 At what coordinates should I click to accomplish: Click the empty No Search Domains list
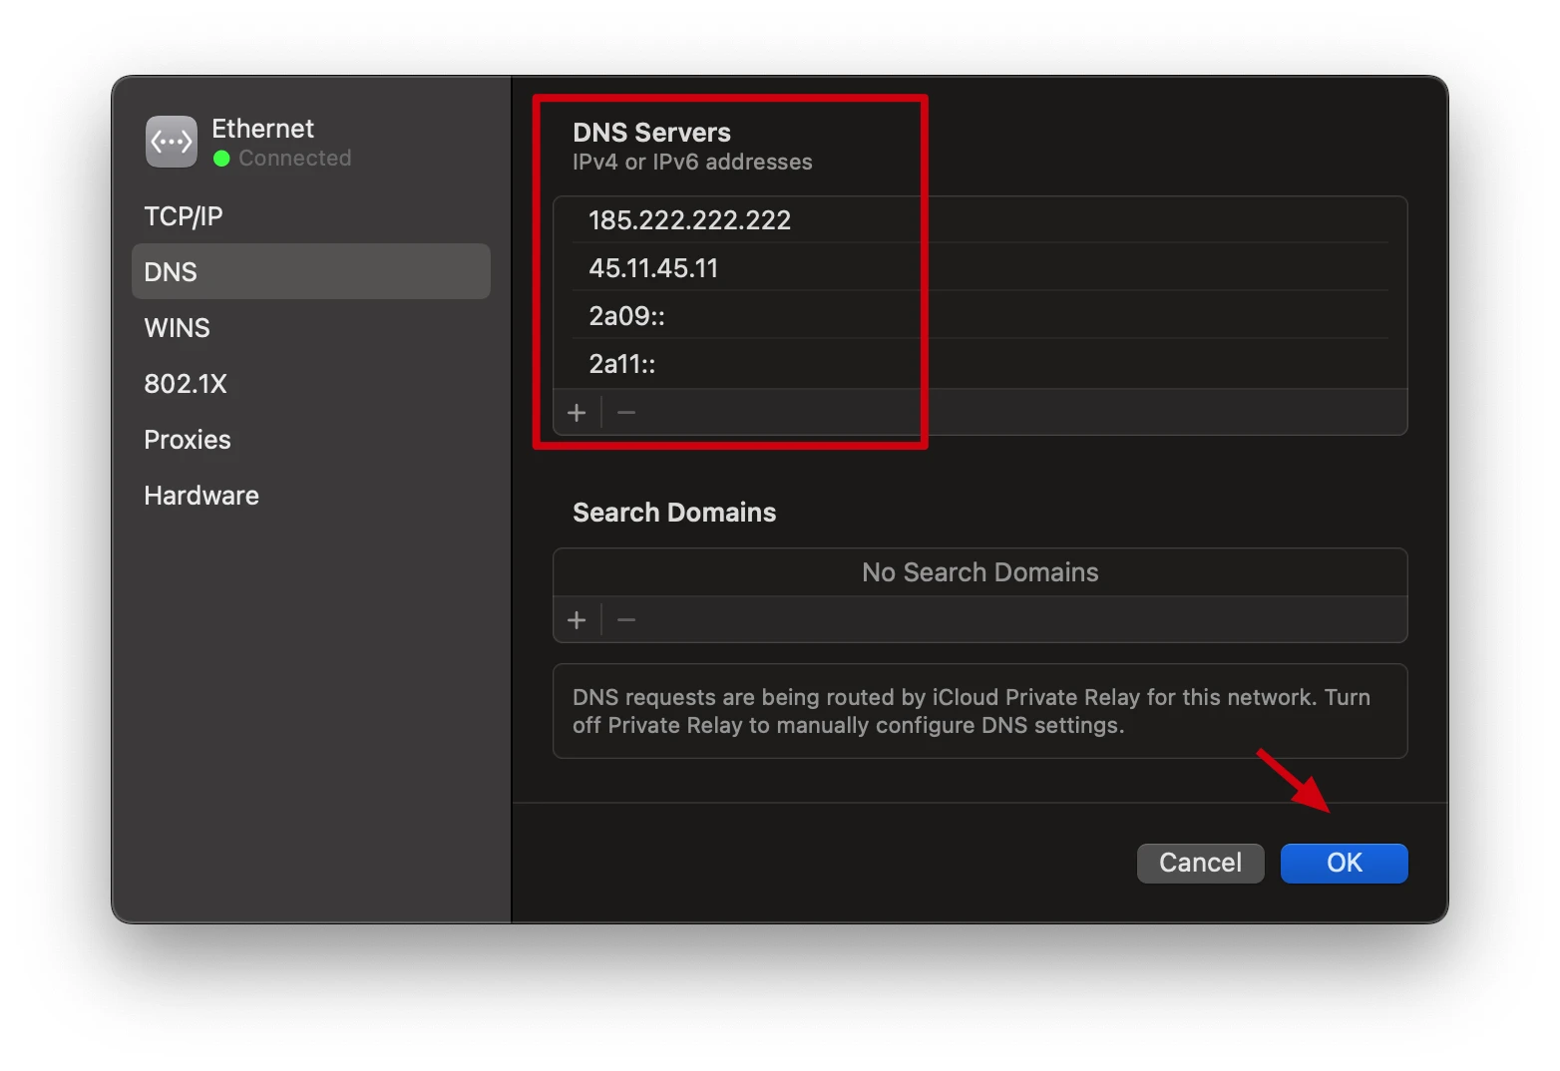[979, 572]
